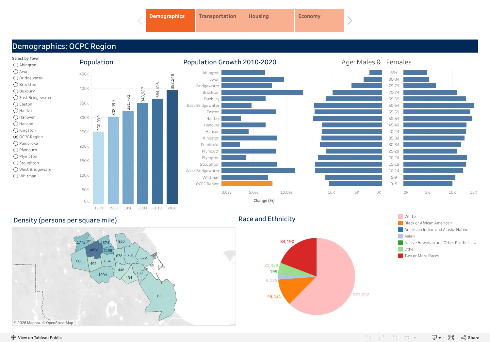Click the map area labeled 1004
Screen dimensions: 490x342
(103, 275)
